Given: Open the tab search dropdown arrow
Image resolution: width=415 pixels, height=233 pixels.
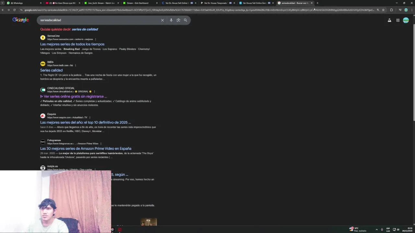Looking at the screenshot, I should point(3,3).
